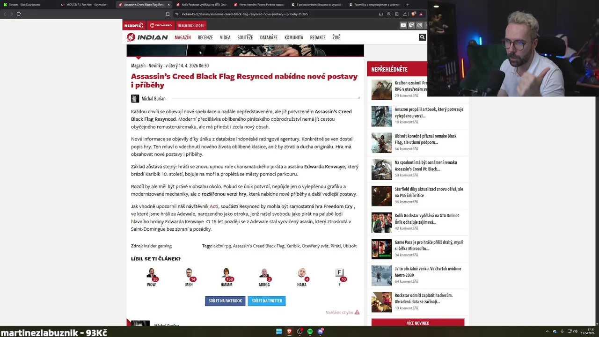Open Brave shields icon in address bar
Viewport: 599px width, 337px height.
coord(413,14)
